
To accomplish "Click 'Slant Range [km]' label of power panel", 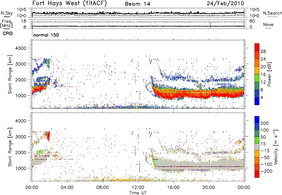I will click(x=10, y=74).
